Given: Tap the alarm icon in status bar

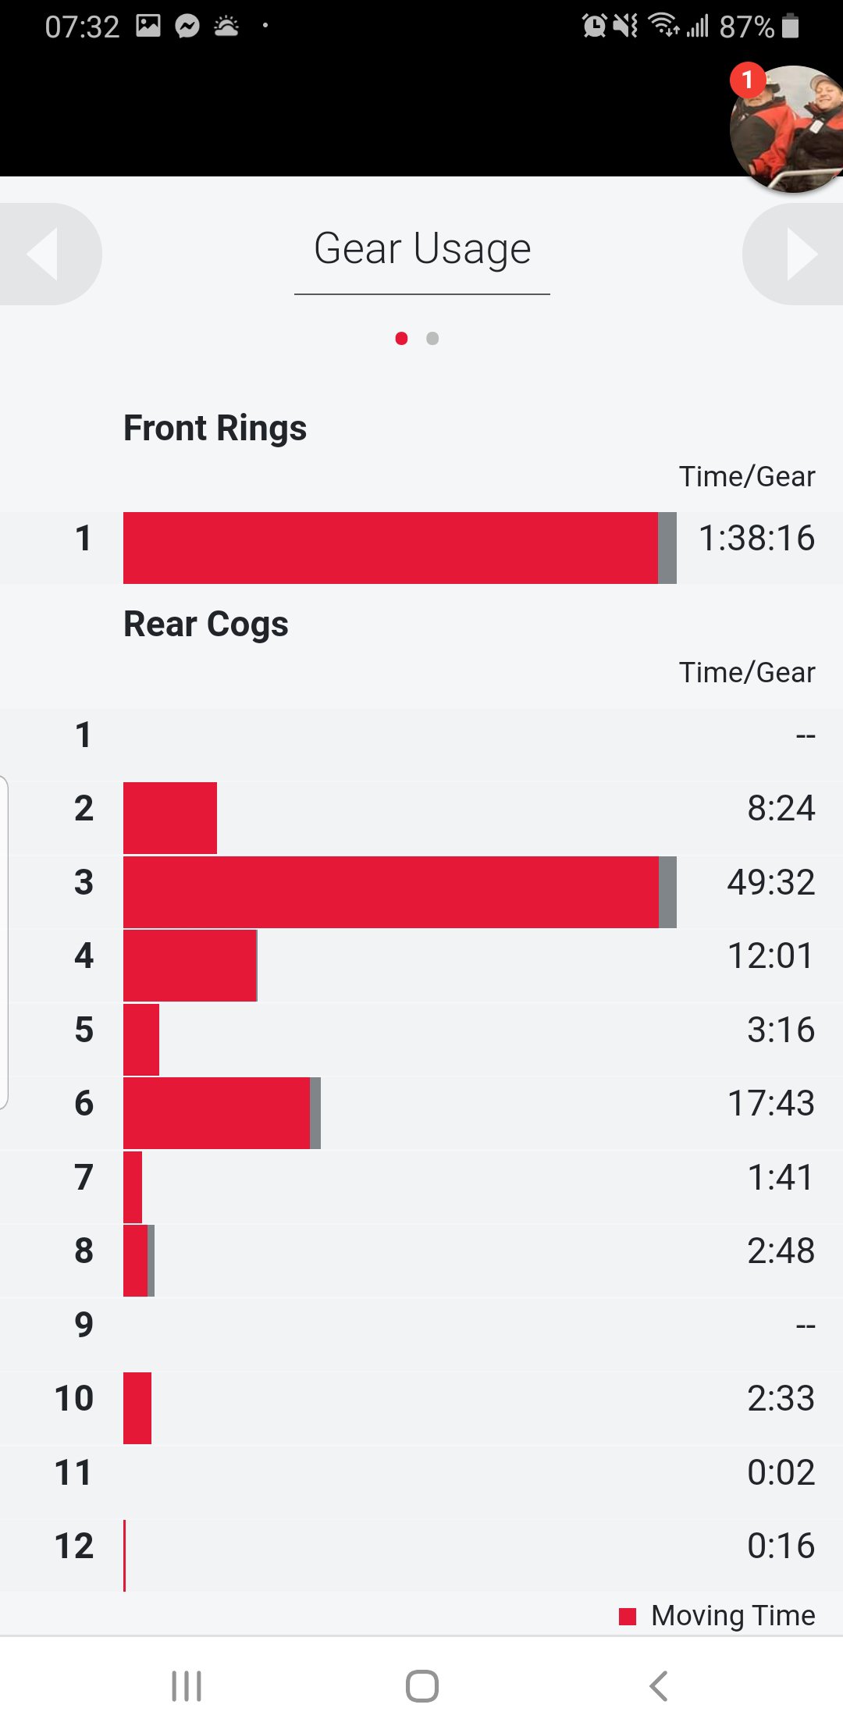Looking at the screenshot, I should point(594,26).
